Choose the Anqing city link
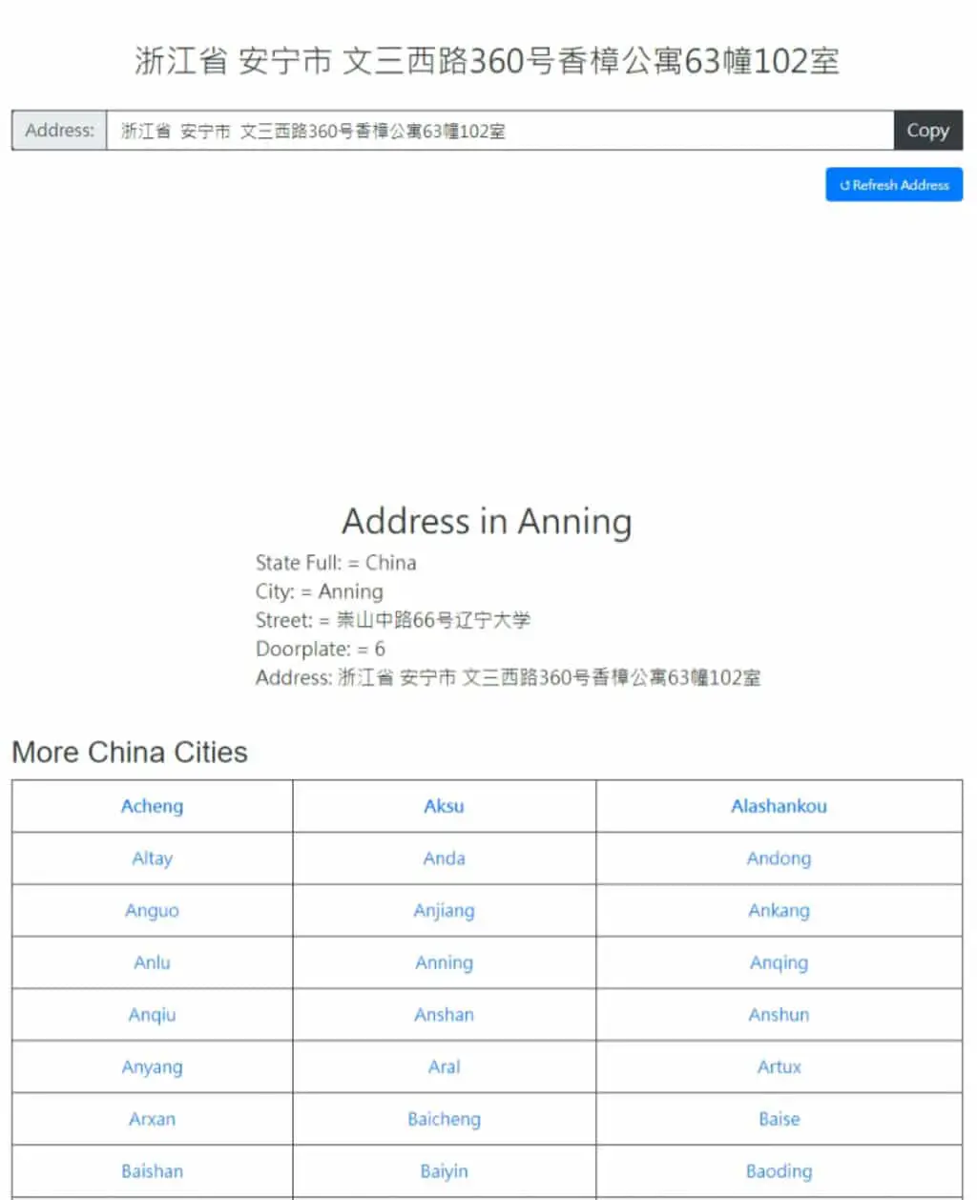 (779, 962)
